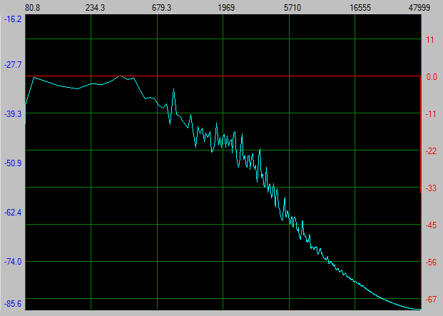Click the 47999 frequency axis label
This screenshot has height=316, width=443.
[x=419, y=8]
